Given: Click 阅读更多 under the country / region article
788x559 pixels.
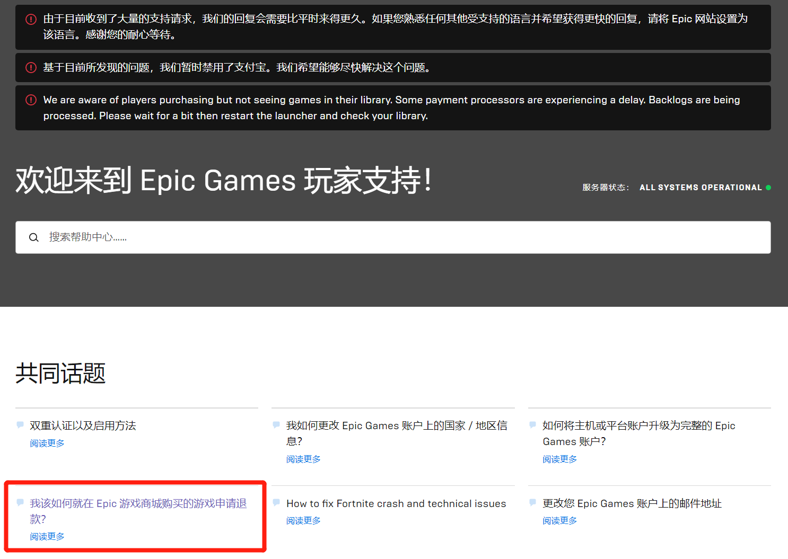Looking at the screenshot, I should 303,459.
